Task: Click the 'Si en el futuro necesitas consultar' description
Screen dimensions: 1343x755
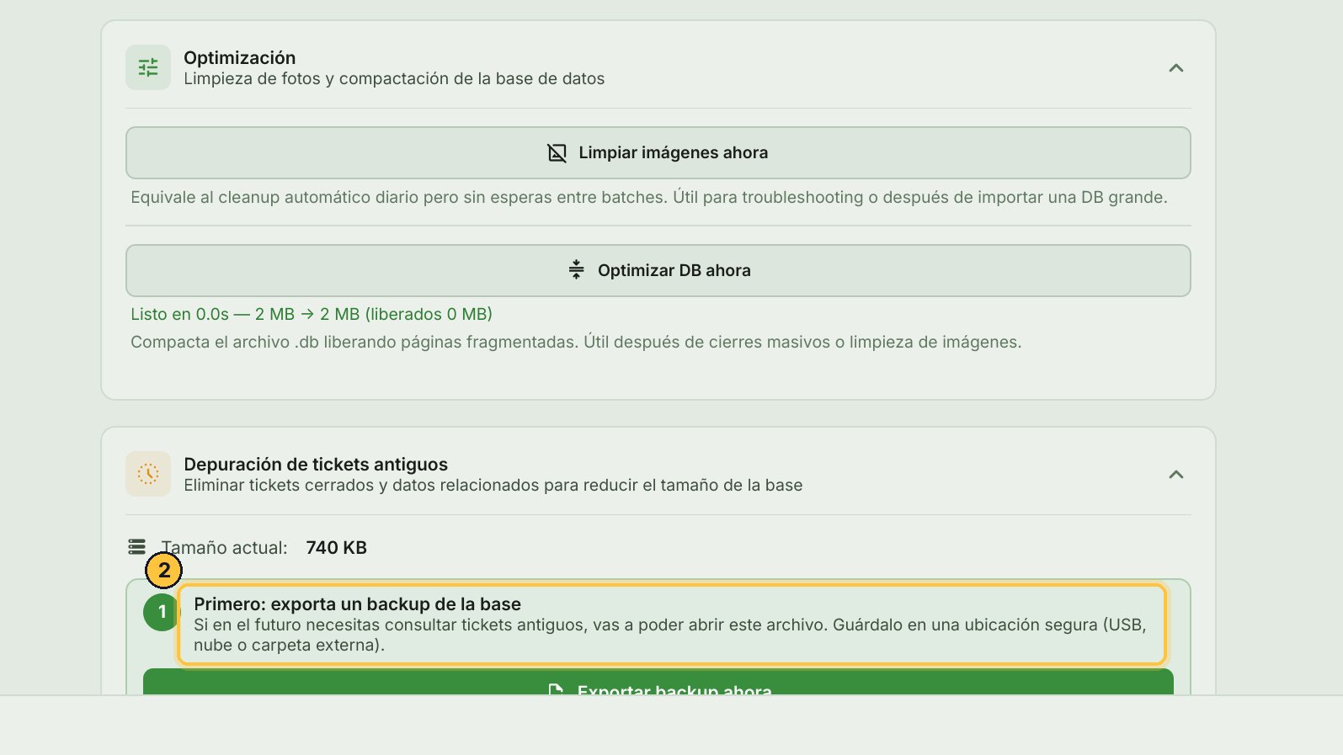Action: pyautogui.click(x=670, y=635)
